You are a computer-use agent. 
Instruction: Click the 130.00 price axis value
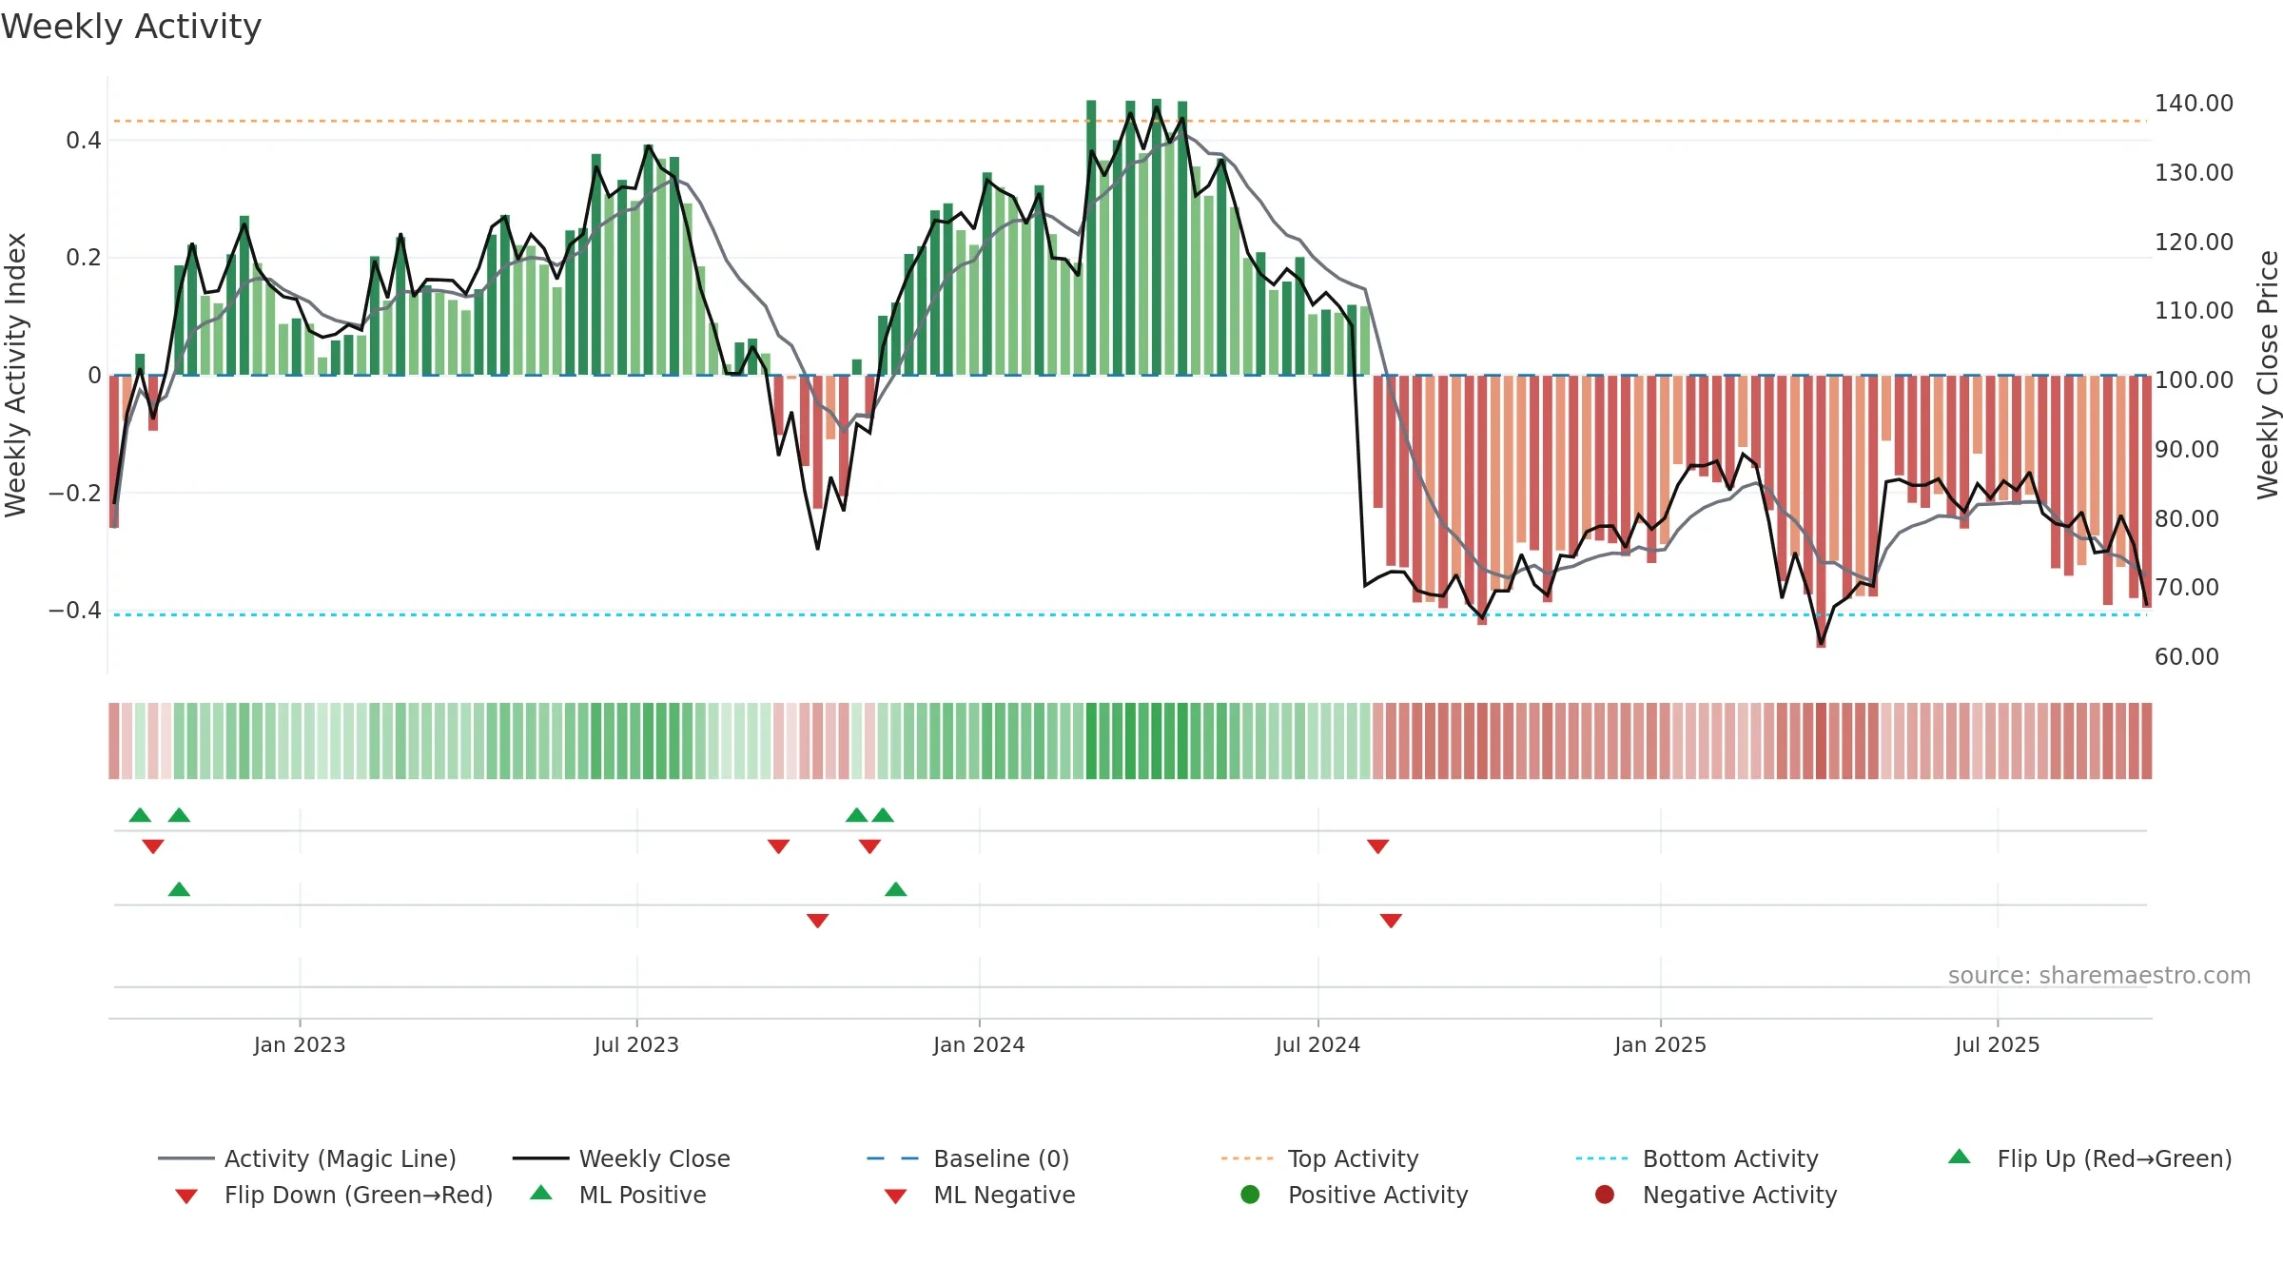point(2194,172)
